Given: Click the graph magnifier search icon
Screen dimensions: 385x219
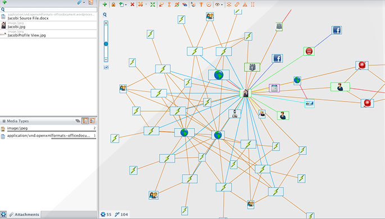Looking at the screenshot, I should point(105,15).
